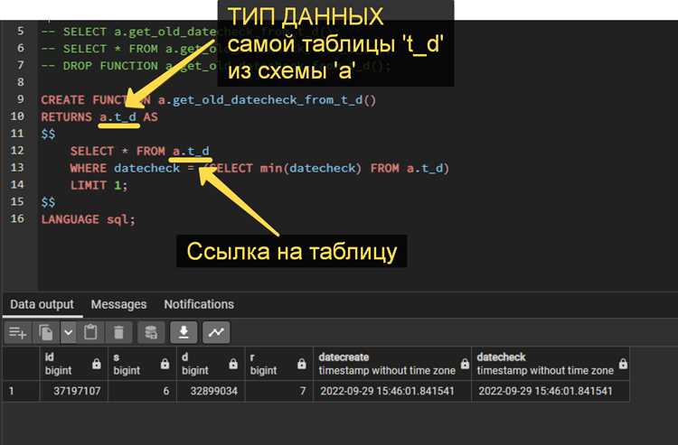Click the d bigint column header

click(x=210, y=364)
